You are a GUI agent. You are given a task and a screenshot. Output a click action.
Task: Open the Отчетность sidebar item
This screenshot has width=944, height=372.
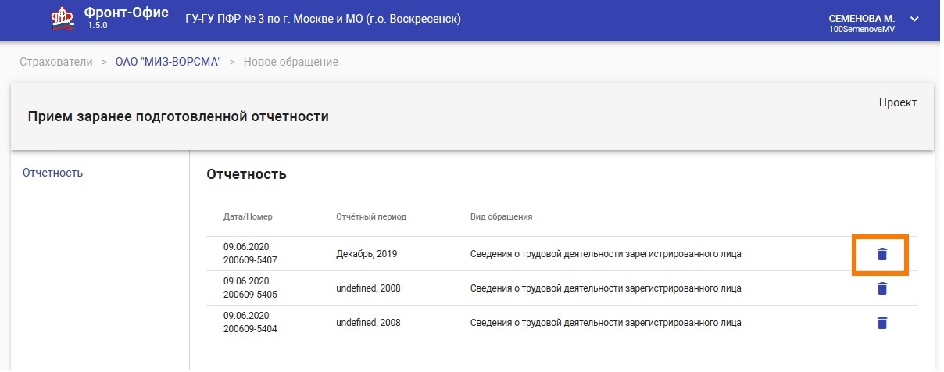[53, 173]
